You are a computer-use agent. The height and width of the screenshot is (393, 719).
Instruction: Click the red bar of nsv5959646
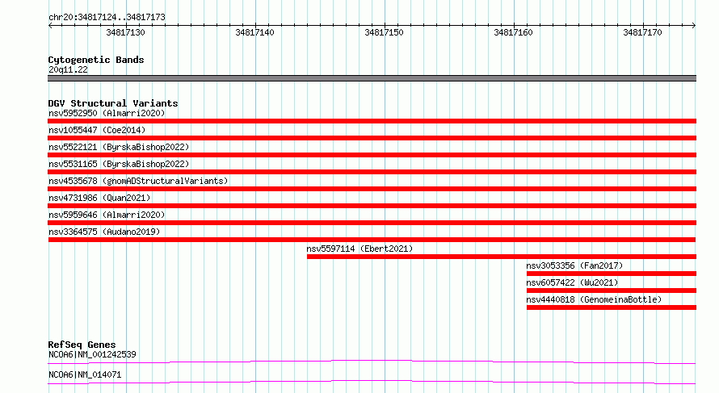[372, 223]
